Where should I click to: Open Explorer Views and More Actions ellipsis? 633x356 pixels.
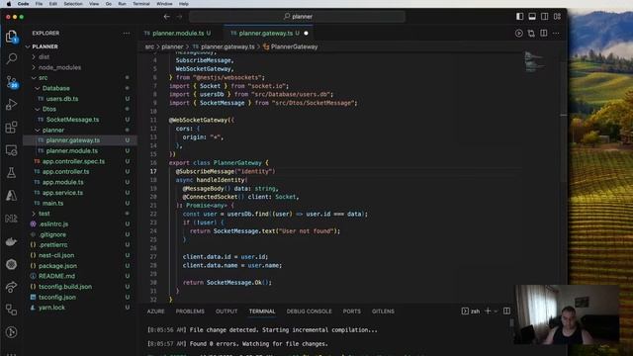pyautogui.click(x=127, y=33)
